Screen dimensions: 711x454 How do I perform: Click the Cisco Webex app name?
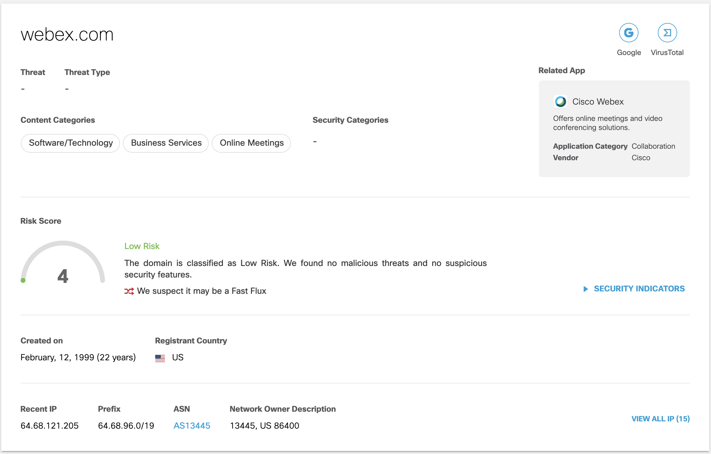tap(598, 102)
